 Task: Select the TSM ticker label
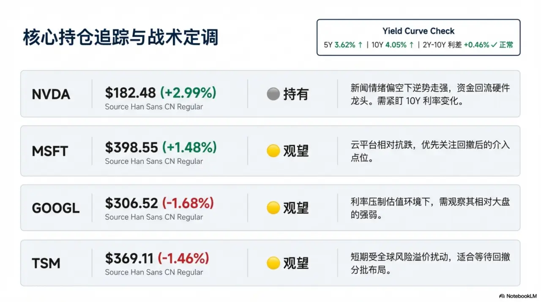(46, 264)
